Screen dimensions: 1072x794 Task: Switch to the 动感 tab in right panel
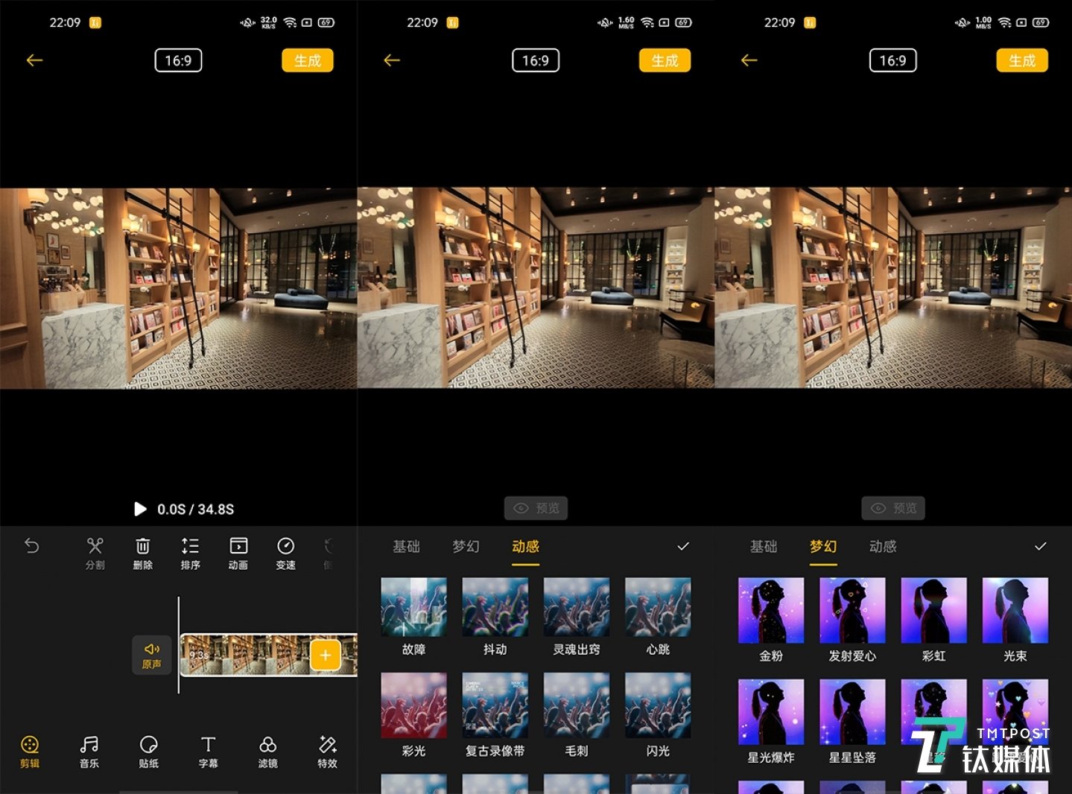click(882, 547)
